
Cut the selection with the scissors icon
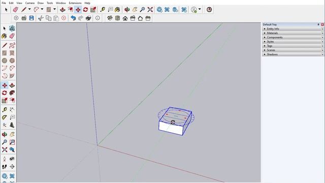pos(41,18)
